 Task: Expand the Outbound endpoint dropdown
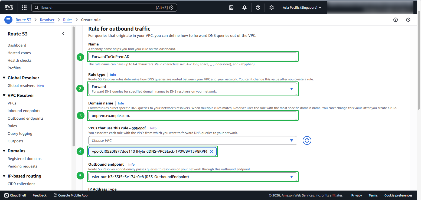pos(192,177)
